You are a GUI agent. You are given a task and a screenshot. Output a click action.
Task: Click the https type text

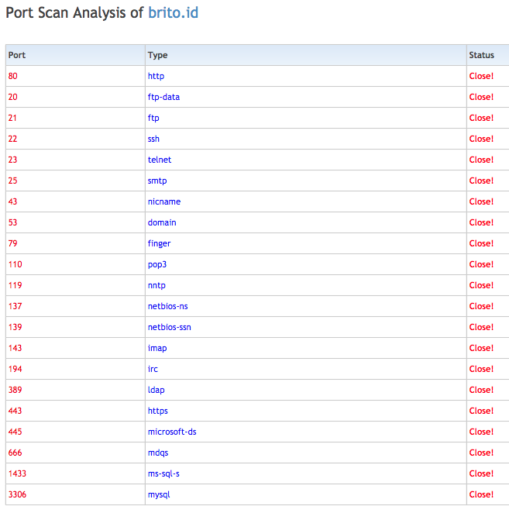158,411
